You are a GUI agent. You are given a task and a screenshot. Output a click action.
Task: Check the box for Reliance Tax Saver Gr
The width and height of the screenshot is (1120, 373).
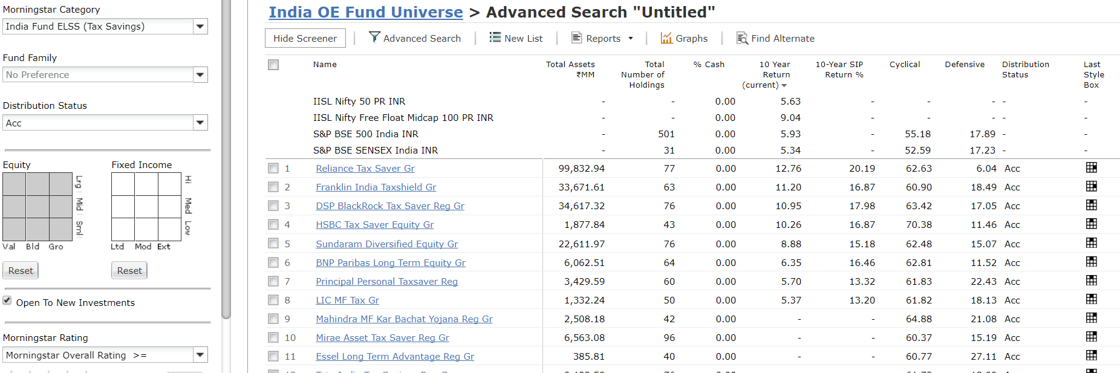[x=273, y=168]
